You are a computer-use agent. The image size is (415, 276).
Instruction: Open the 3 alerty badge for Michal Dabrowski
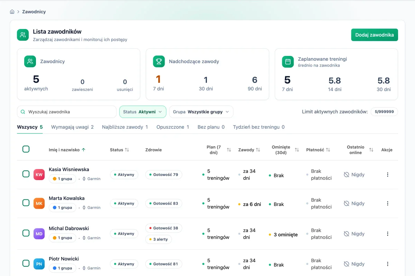click(x=159, y=239)
